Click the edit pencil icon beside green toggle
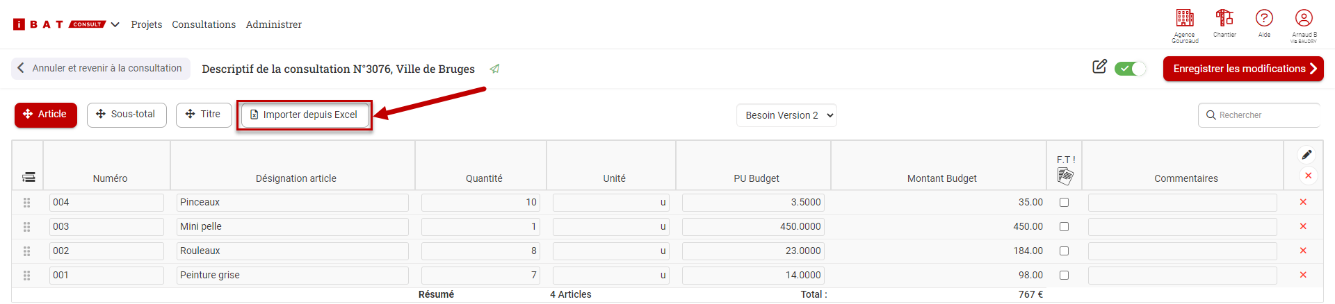 (x=1099, y=67)
